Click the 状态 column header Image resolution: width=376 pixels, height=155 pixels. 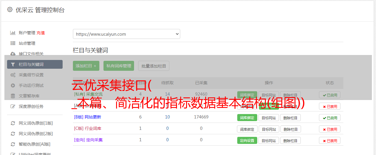pos(330,83)
